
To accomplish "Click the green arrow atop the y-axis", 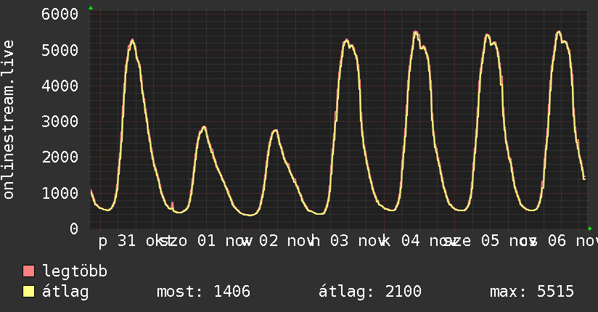I will click(x=91, y=8).
